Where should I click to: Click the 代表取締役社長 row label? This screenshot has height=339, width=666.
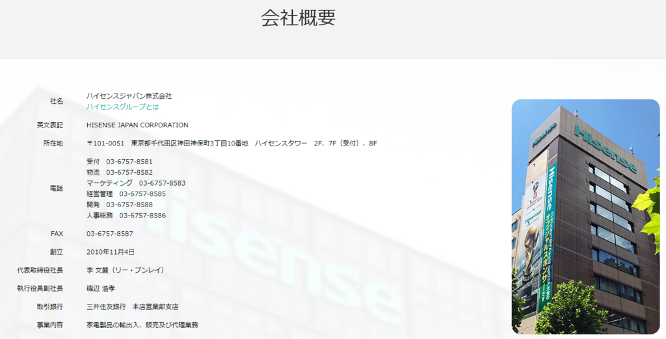tap(40, 270)
